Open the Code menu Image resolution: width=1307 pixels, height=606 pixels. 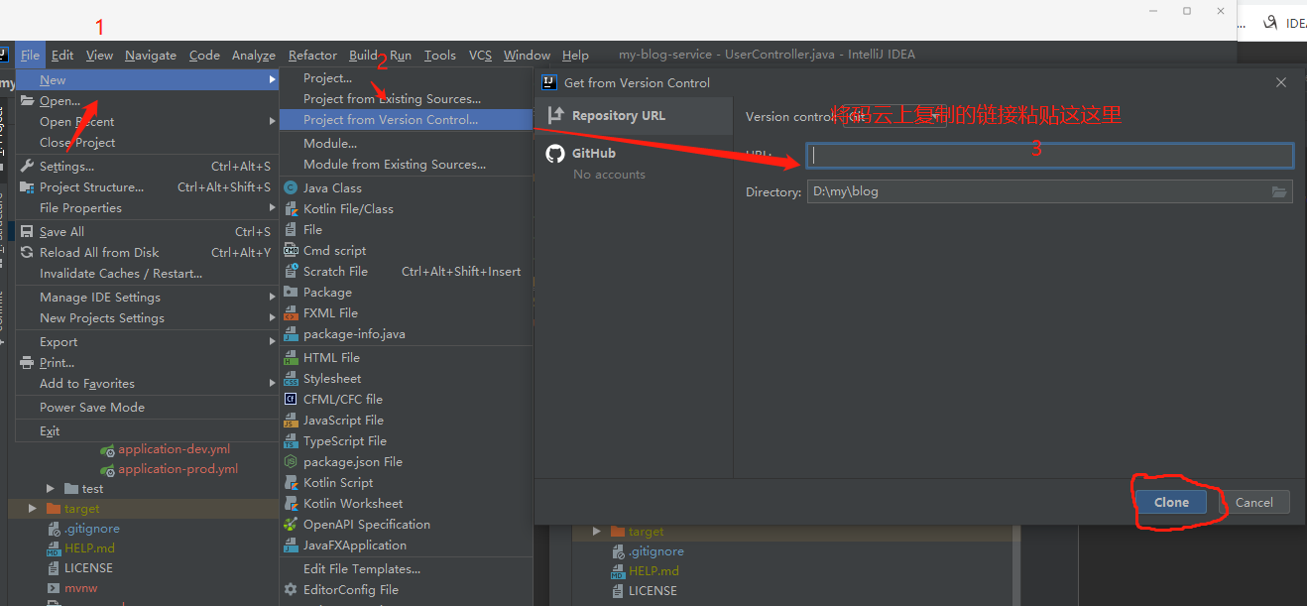tap(204, 56)
